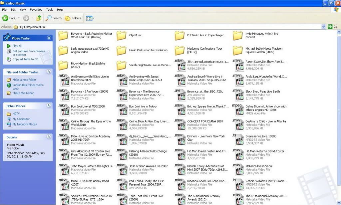The width and height of the screenshot is (341, 205).
Task: Open the Tools menu
Action: [x=50, y=10]
